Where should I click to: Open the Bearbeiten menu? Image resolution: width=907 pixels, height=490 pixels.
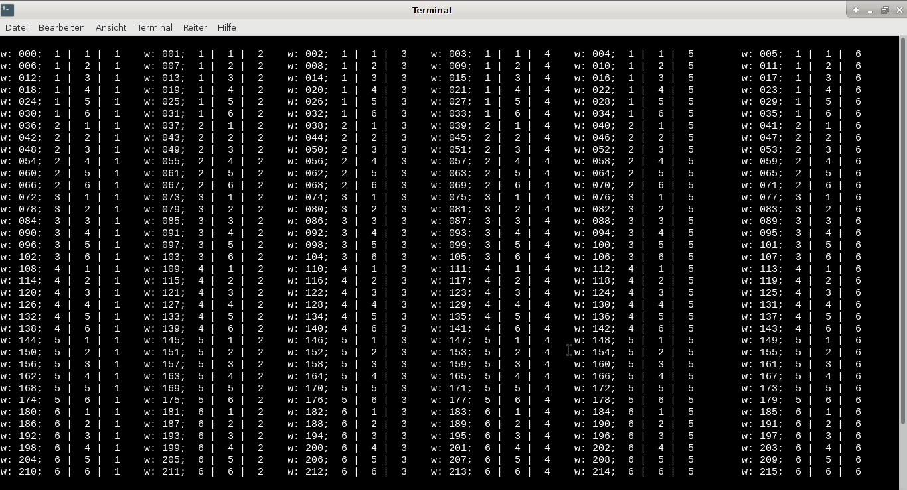(x=62, y=27)
